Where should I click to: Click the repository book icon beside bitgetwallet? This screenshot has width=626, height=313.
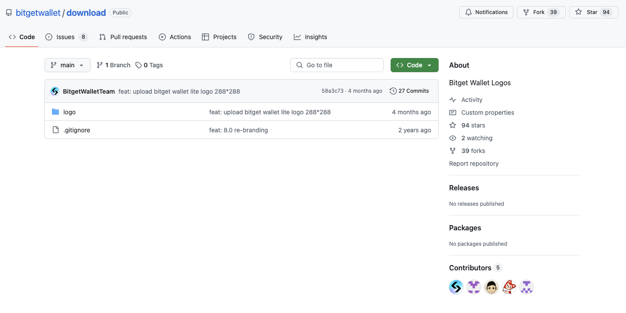pos(9,13)
